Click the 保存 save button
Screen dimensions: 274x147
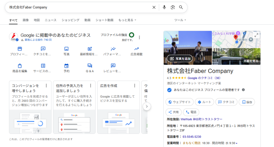247,102
